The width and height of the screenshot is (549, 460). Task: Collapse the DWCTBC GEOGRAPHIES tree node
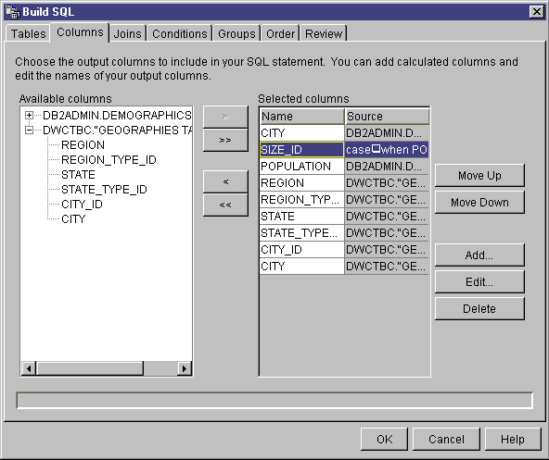tap(30, 131)
